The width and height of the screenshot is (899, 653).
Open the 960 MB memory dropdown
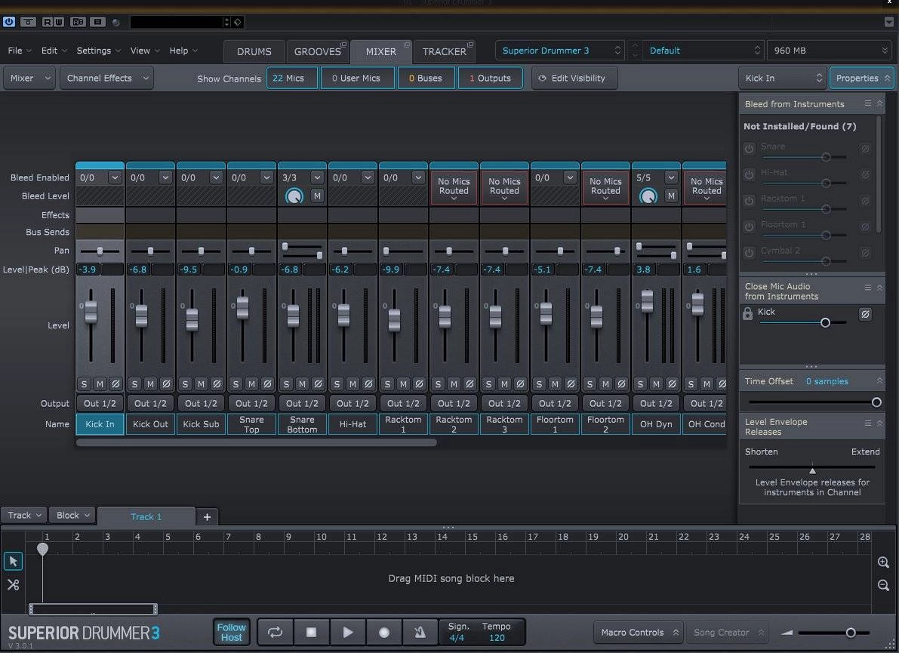click(x=830, y=51)
